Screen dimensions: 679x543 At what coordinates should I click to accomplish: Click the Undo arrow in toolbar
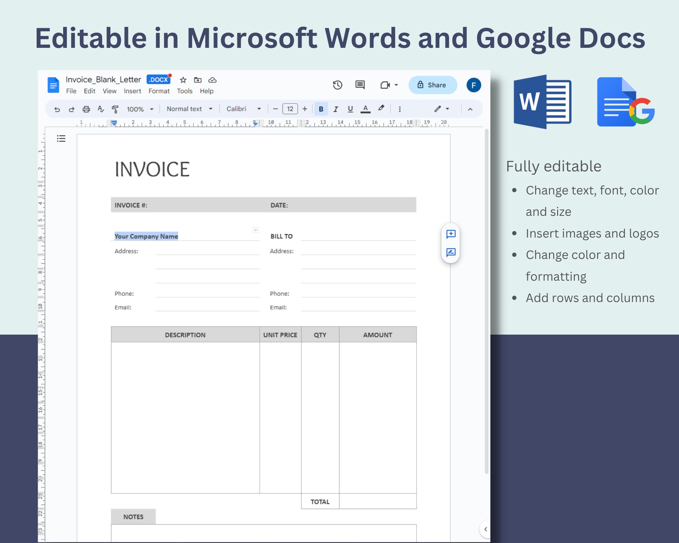[x=57, y=109]
